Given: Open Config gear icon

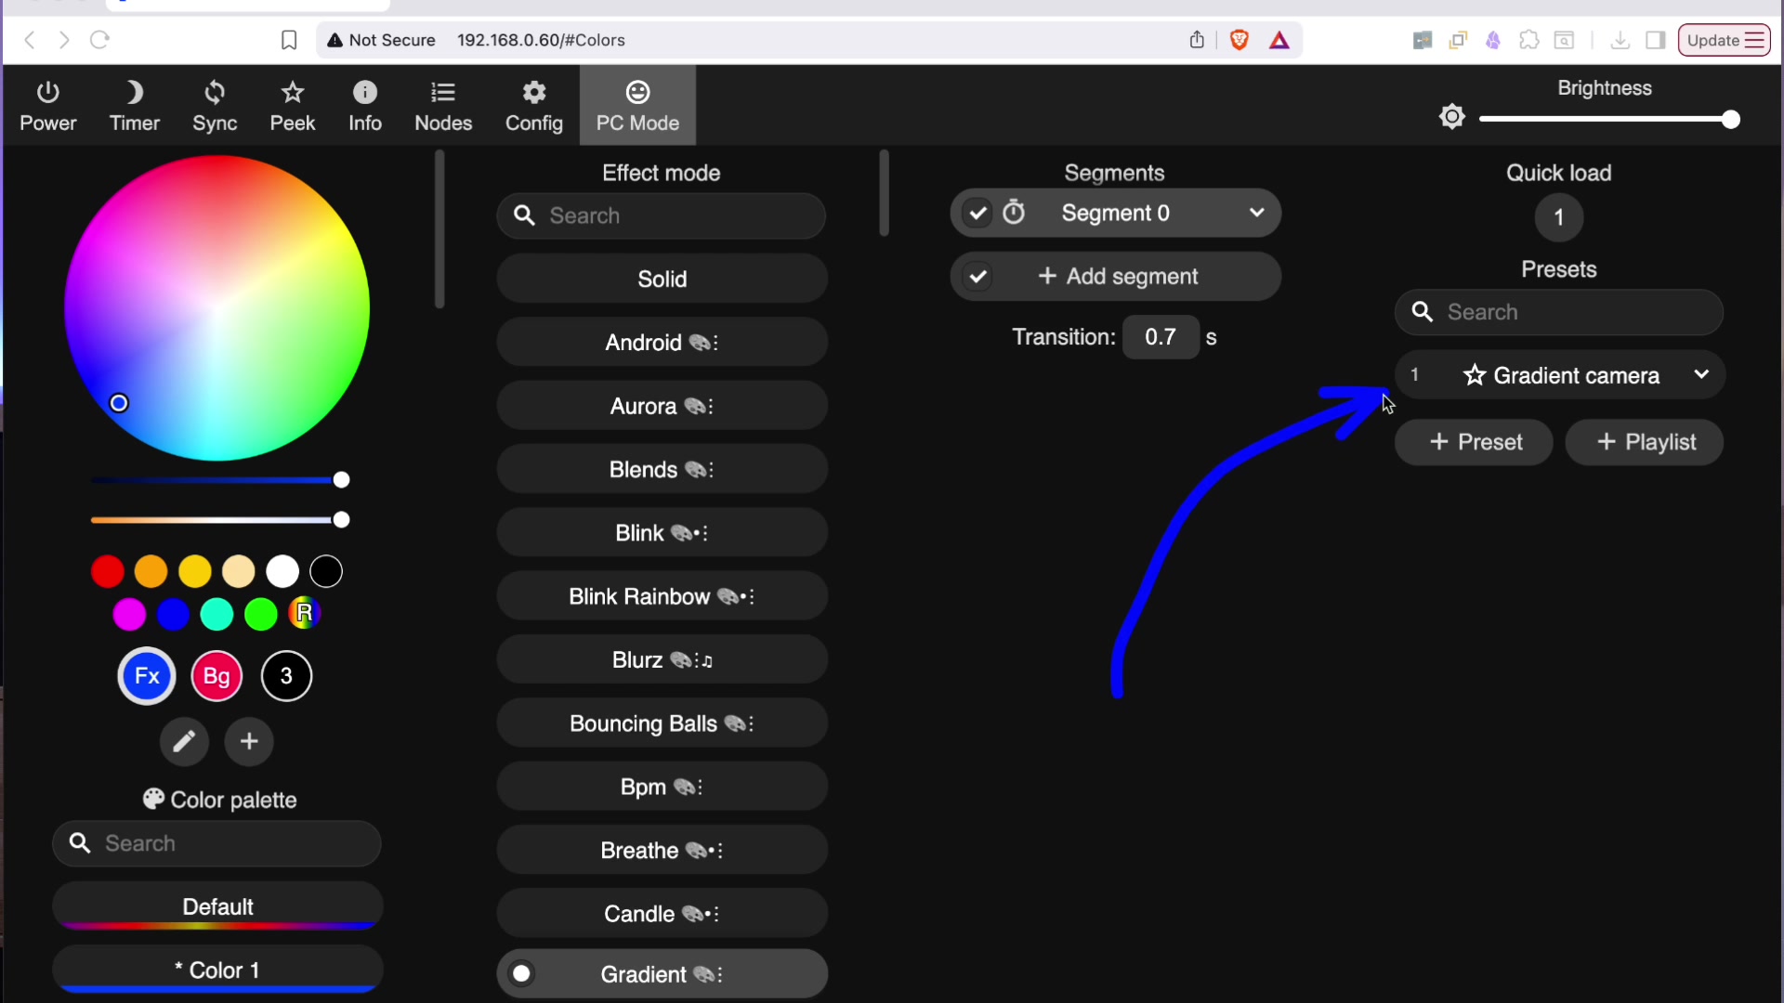Looking at the screenshot, I should (x=534, y=93).
